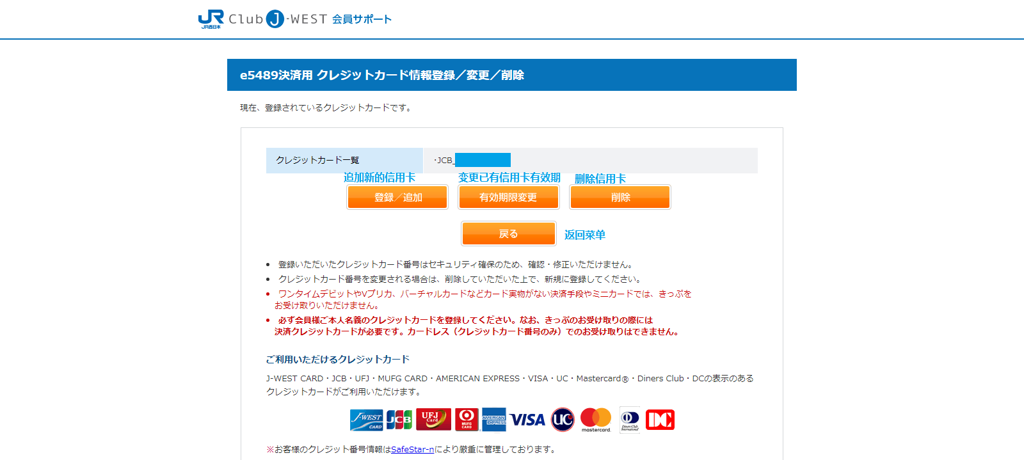Click the red MUFG CARD logo

tap(467, 420)
